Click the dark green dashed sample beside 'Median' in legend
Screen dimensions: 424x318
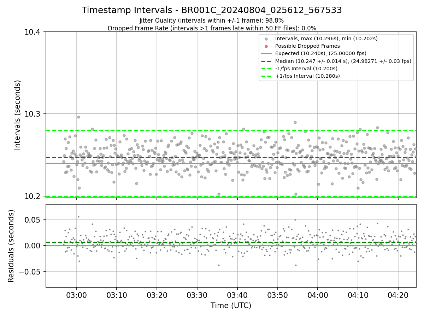point(266,61)
